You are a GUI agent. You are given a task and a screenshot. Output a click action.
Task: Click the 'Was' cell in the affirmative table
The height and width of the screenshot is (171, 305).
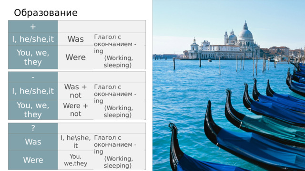[x=76, y=39]
